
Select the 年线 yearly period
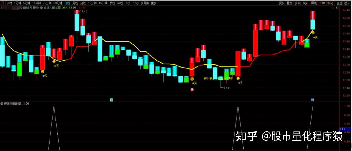click(120, 3)
